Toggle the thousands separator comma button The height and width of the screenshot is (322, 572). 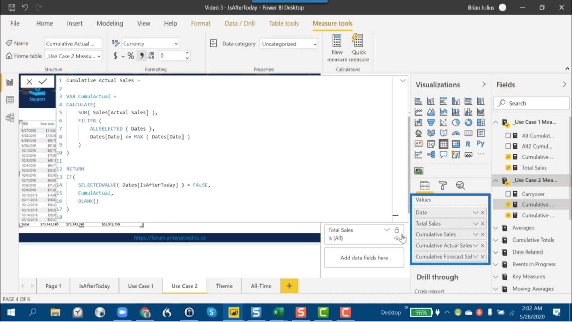[141, 56]
